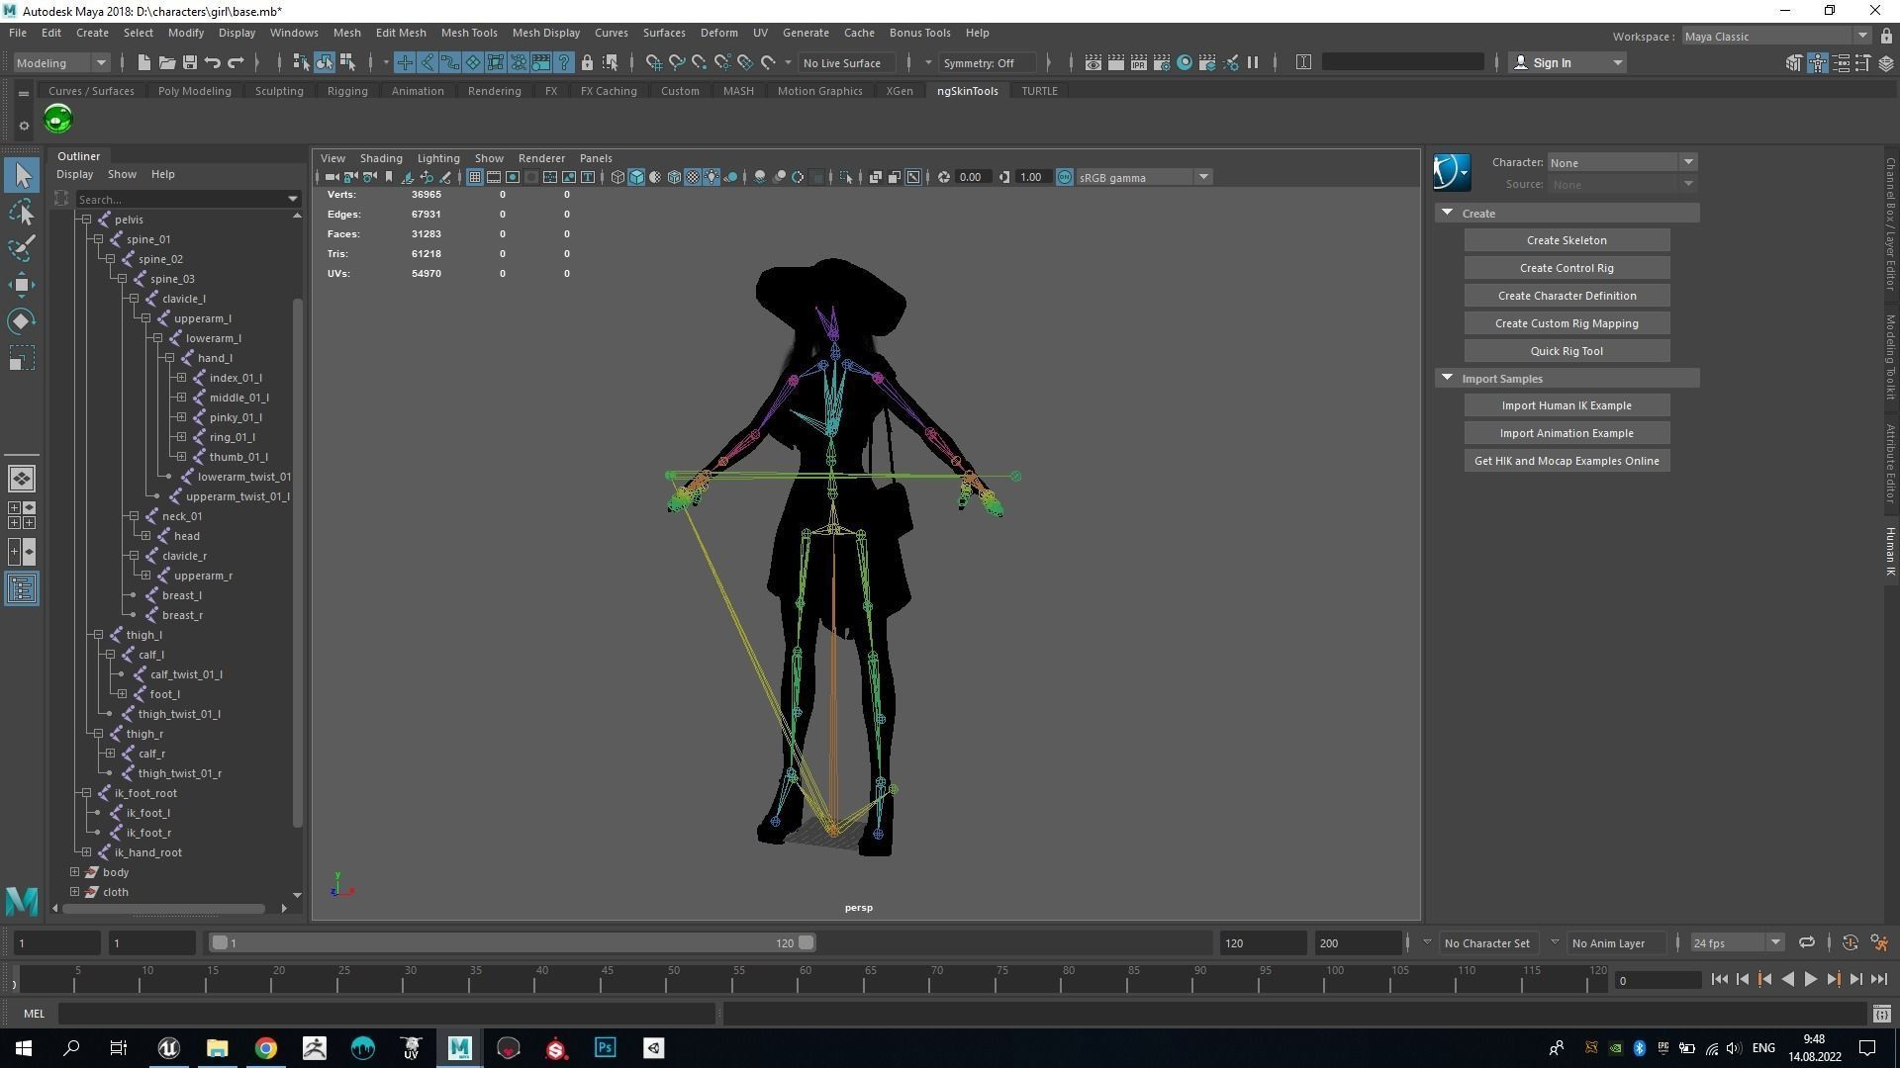This screenshot has width=1900, height=1068.
Task: Select the Move tool in toolbox
Action: [x=22, y=285]
